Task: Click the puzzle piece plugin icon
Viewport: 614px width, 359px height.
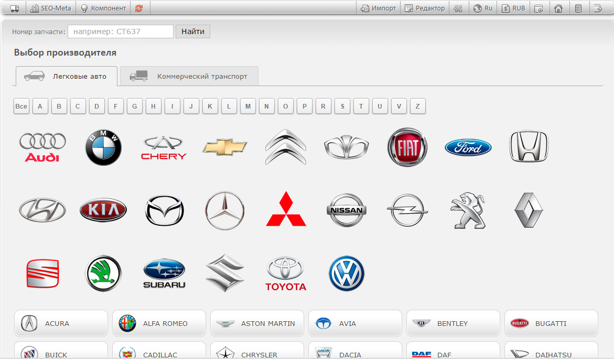Action: pyautogui.click(x=459, y=8)
